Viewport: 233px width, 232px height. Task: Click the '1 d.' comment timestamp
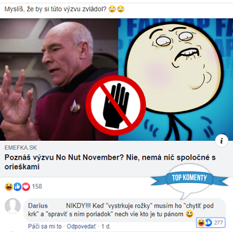pyautogui.click(x=106, y=226)
